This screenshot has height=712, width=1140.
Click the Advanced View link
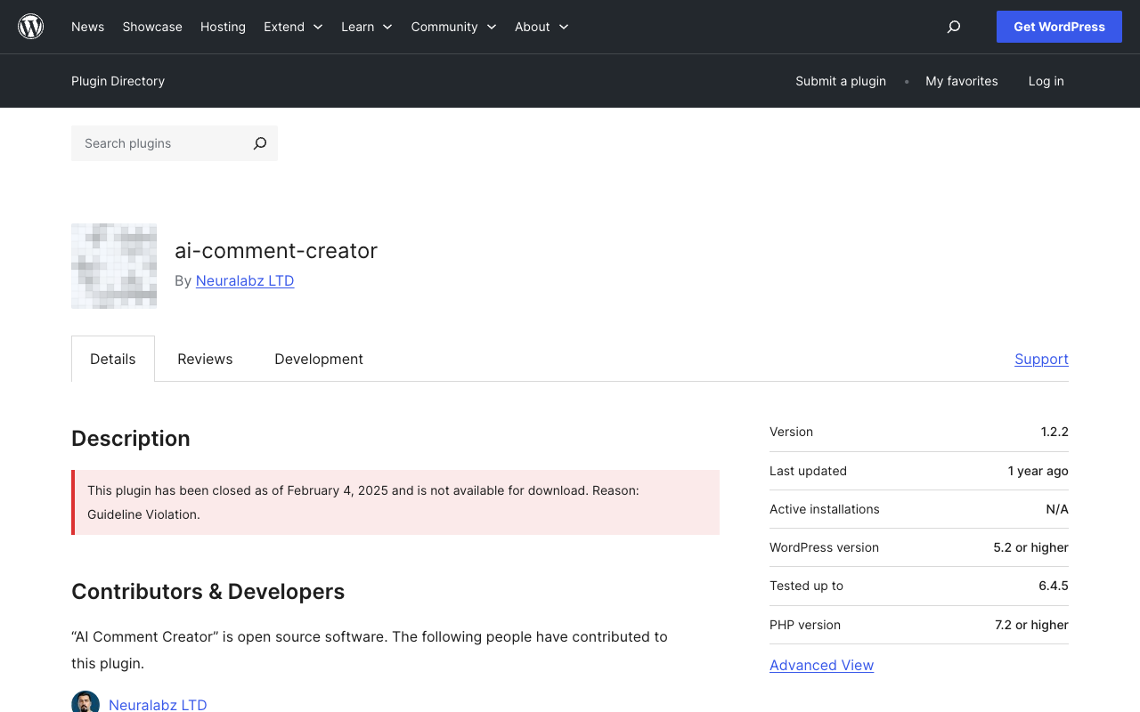821,665
